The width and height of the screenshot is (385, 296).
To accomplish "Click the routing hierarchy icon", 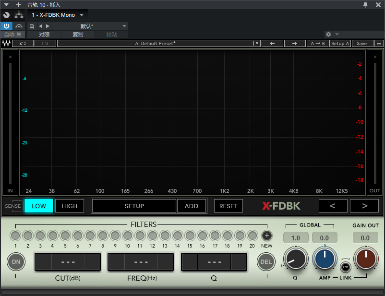I will (x=19, y=15).
